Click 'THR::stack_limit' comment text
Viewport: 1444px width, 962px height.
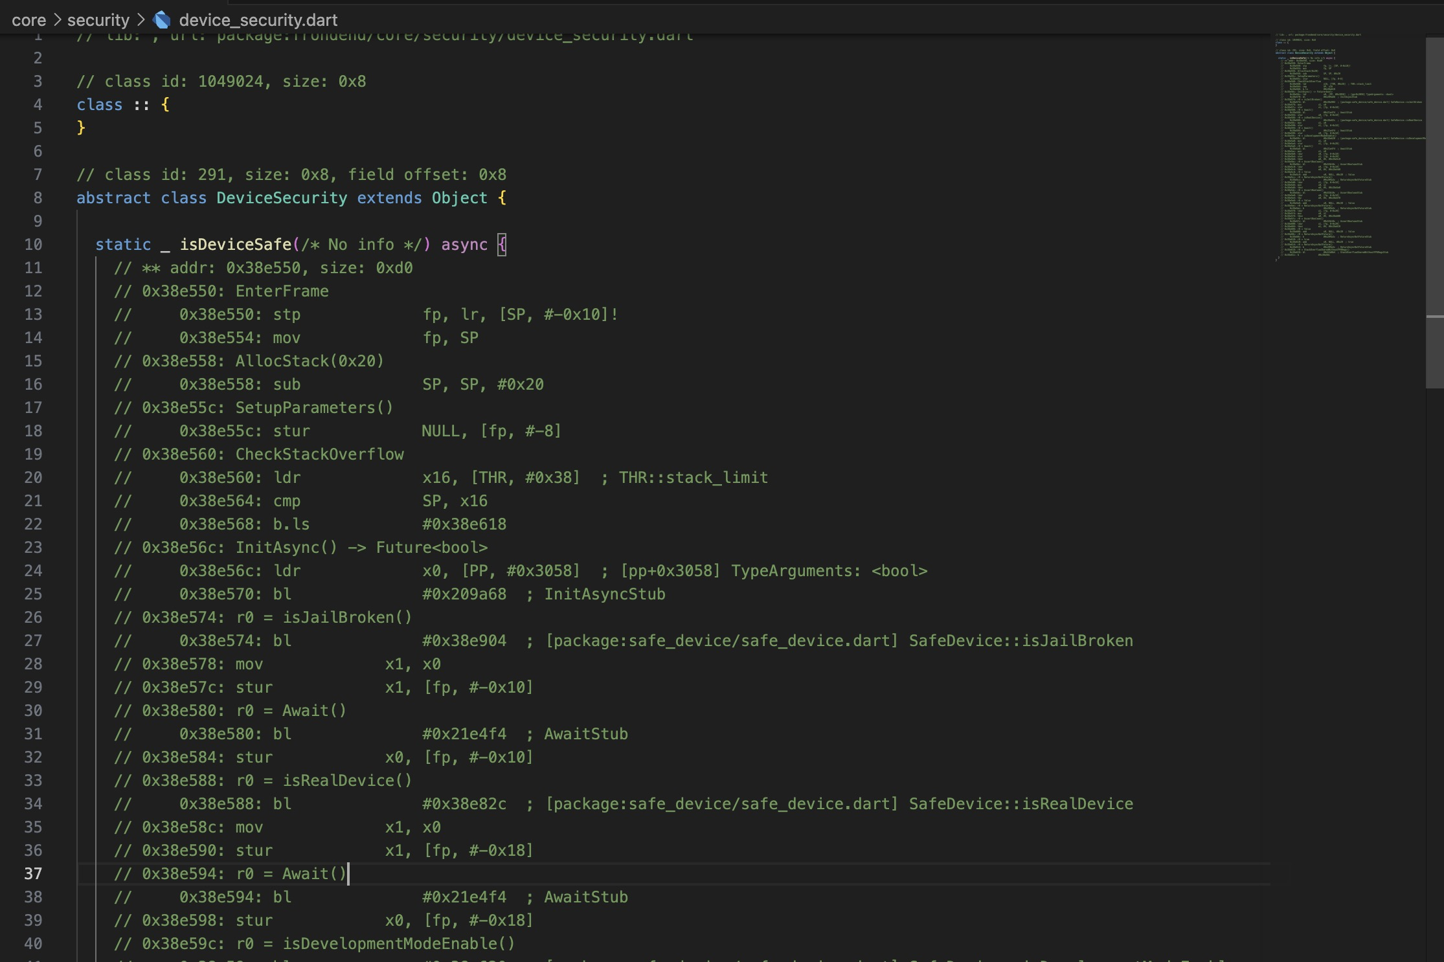pyautogui.click(x=694, y=478)
